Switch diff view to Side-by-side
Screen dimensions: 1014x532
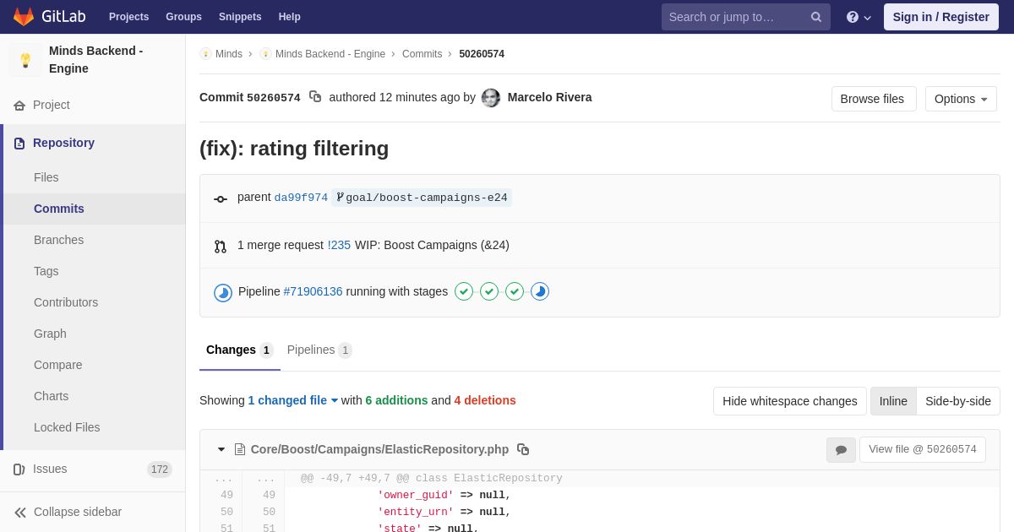point(958,401)
